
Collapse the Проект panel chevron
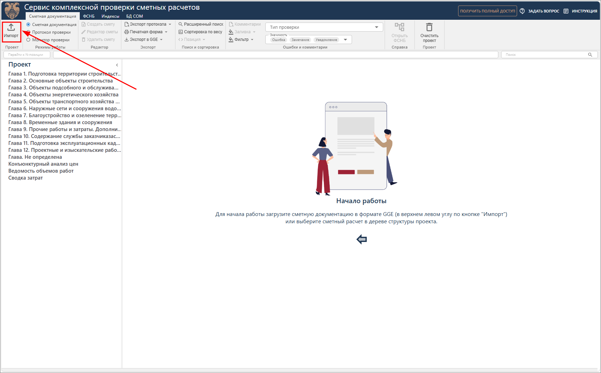(117, 65)
